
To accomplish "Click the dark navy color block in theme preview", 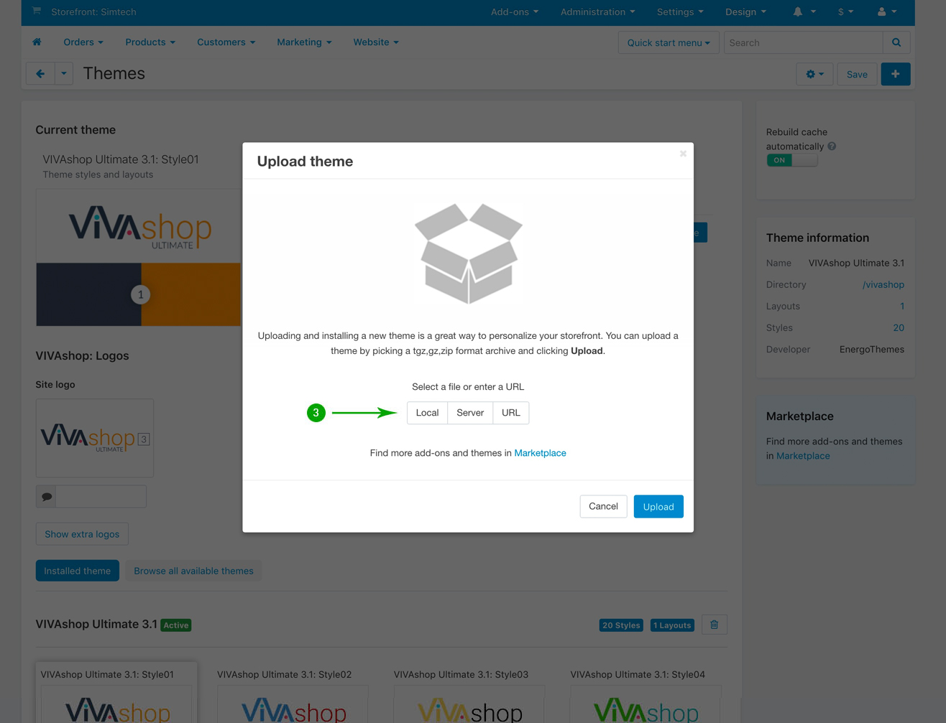I will coord(88,294).
